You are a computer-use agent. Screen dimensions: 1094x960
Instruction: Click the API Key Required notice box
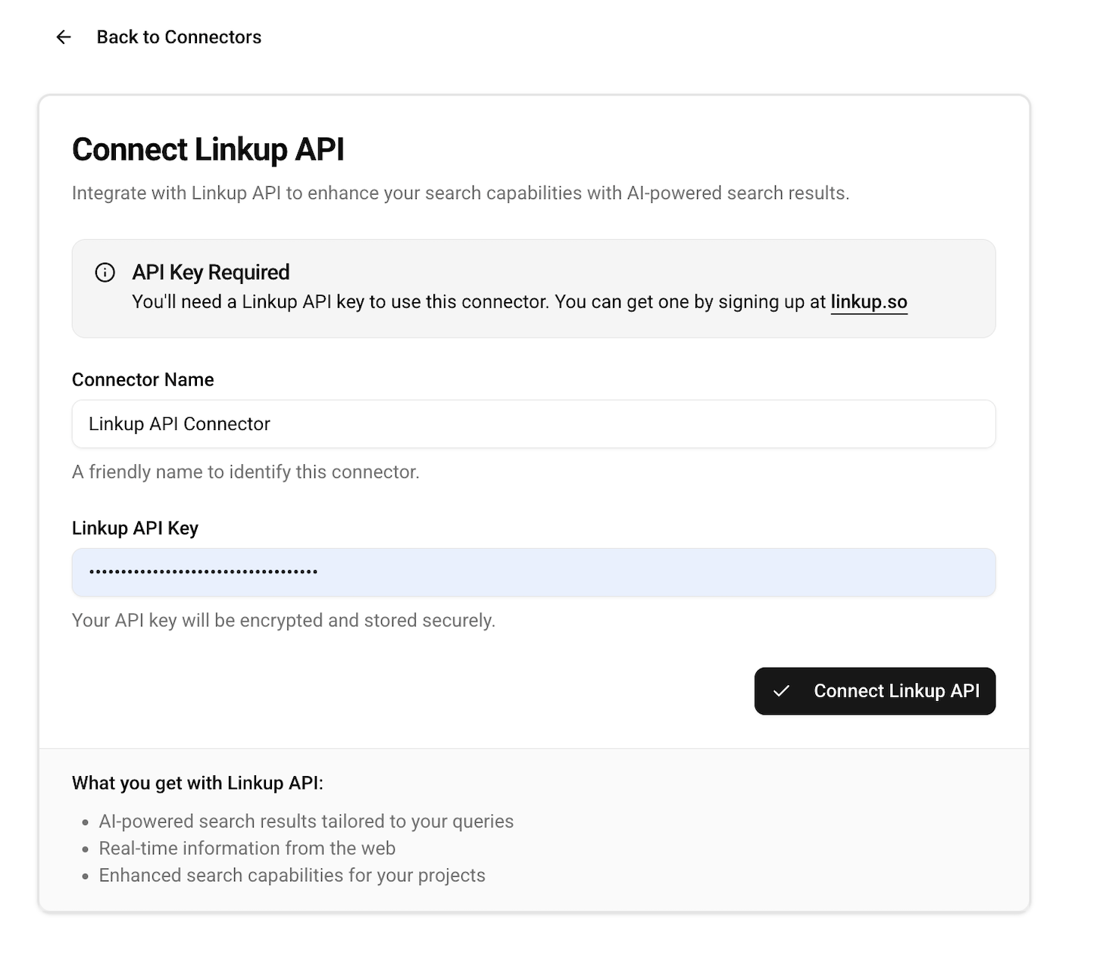533,288
